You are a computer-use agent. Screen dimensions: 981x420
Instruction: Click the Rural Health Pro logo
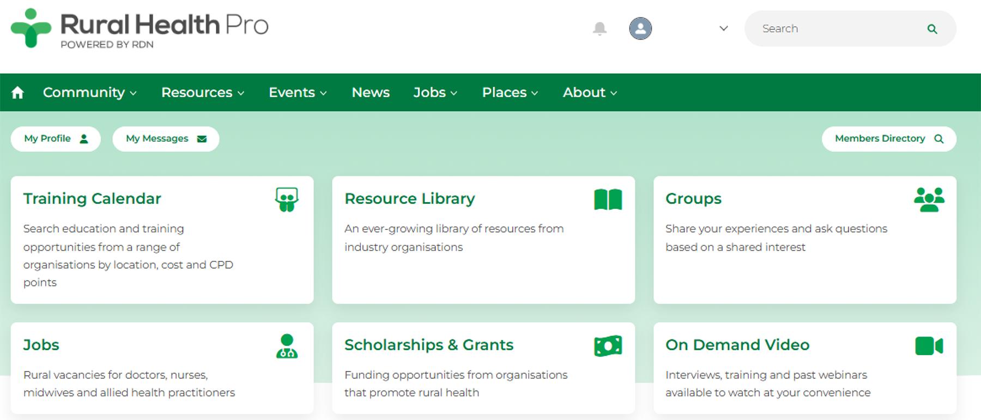140,28
